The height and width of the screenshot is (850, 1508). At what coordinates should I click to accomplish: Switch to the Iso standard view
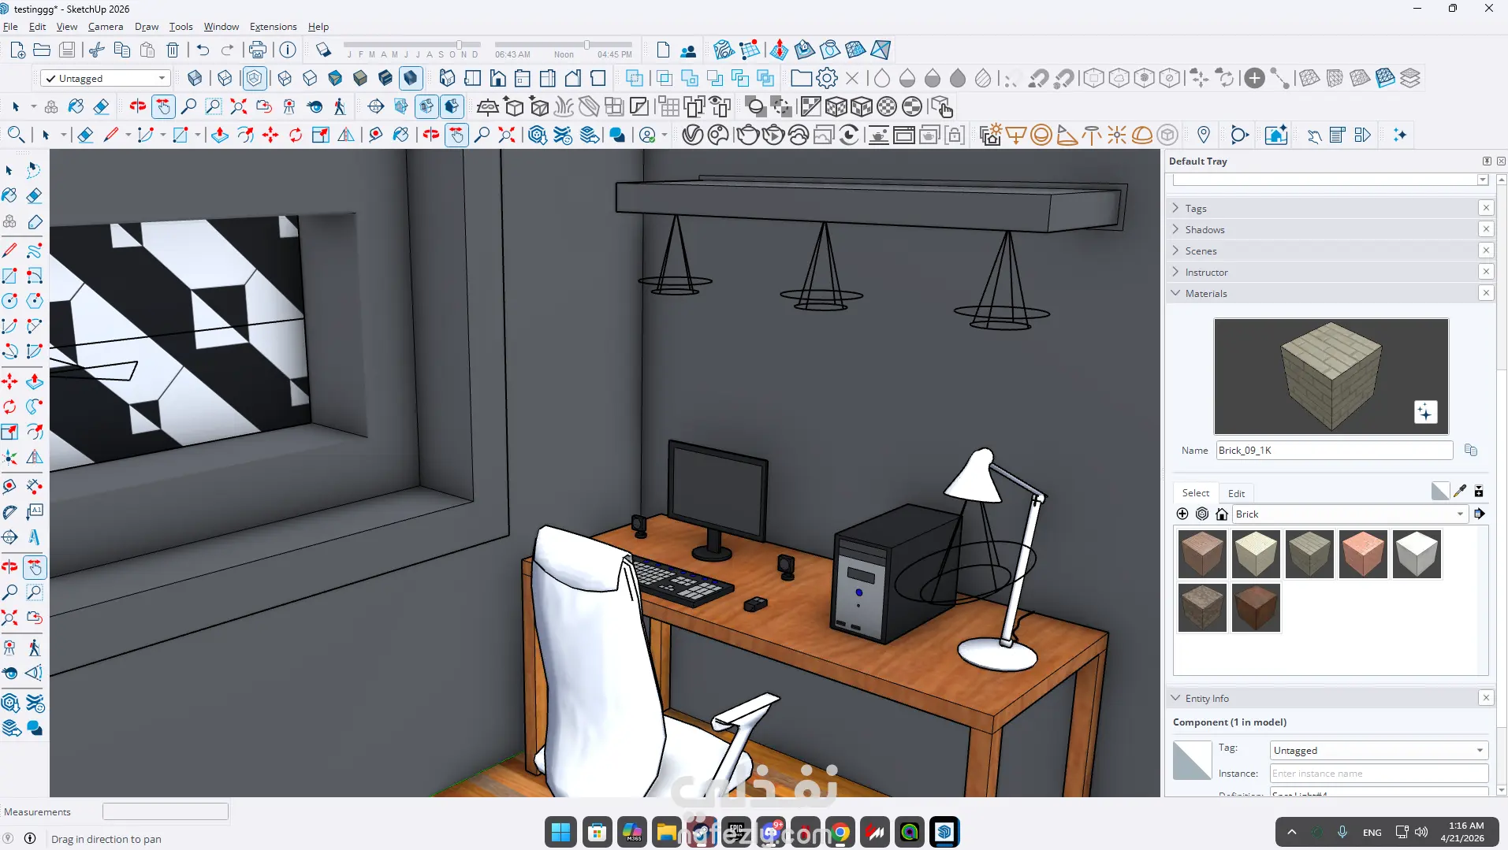coord(447,78)
